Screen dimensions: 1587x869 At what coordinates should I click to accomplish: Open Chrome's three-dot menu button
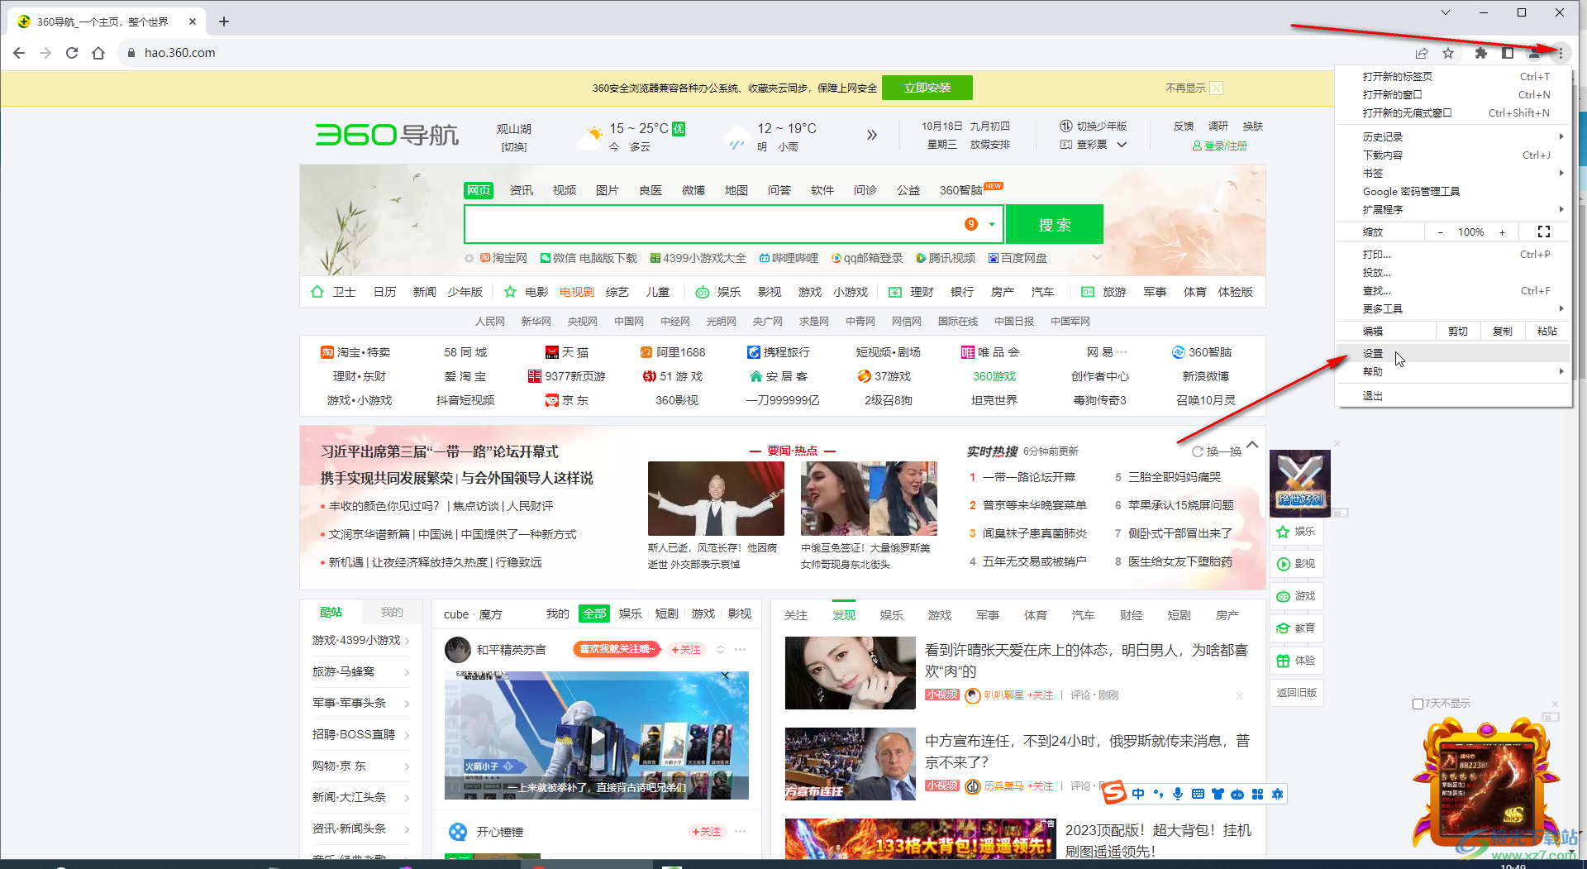pos(1560,53)
